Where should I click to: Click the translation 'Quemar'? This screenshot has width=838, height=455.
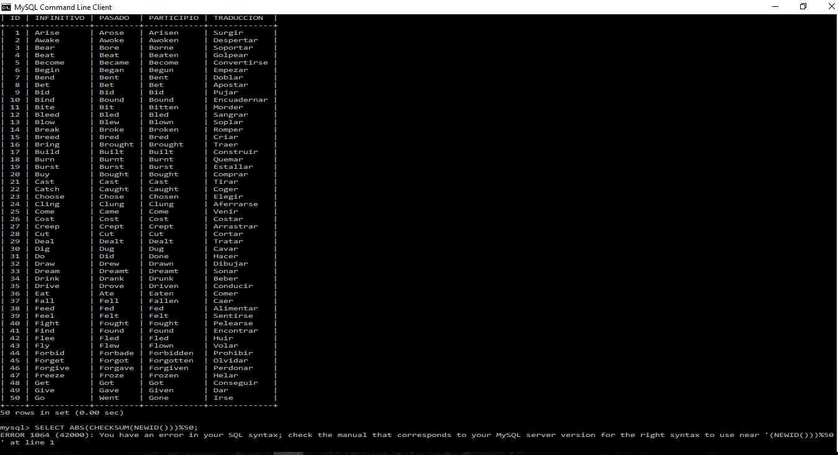pos(228,160)
